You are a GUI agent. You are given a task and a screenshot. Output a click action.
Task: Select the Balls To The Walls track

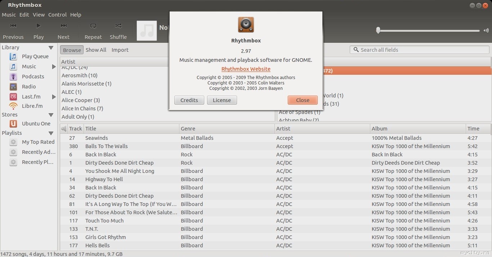275,146
